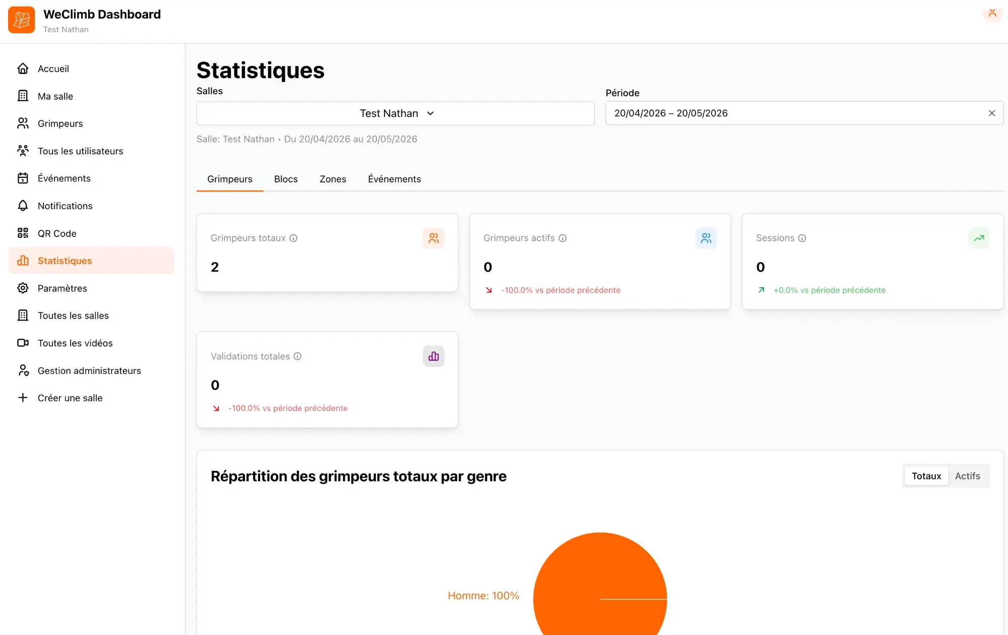The height and width of the screenshot is (635, 1008).
Task: Clear the Période date range
Action: [x=992, y=113]
